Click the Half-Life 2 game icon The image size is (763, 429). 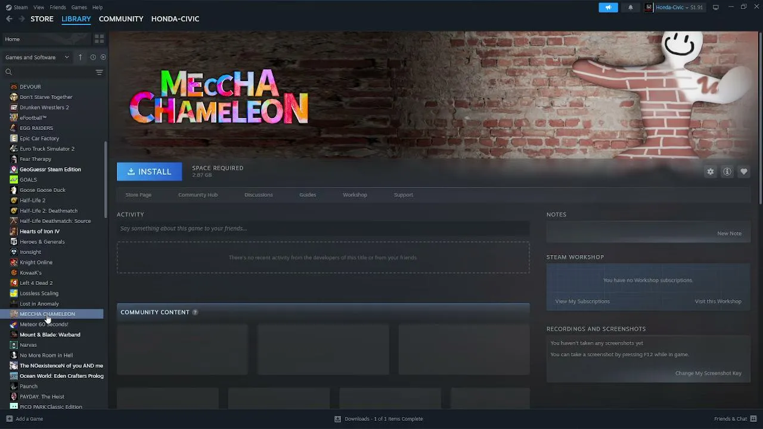[x=14, y=200]
